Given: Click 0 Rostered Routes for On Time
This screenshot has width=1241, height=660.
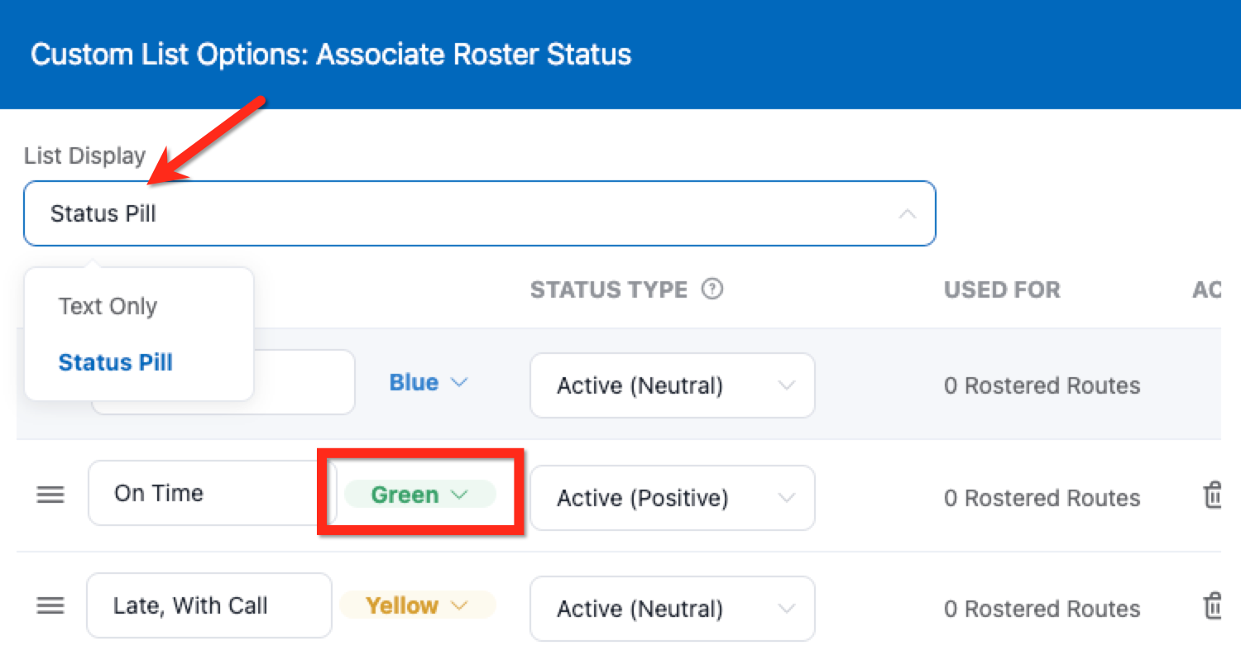Looking at the screenshot, I should (x=1042, y=498).
